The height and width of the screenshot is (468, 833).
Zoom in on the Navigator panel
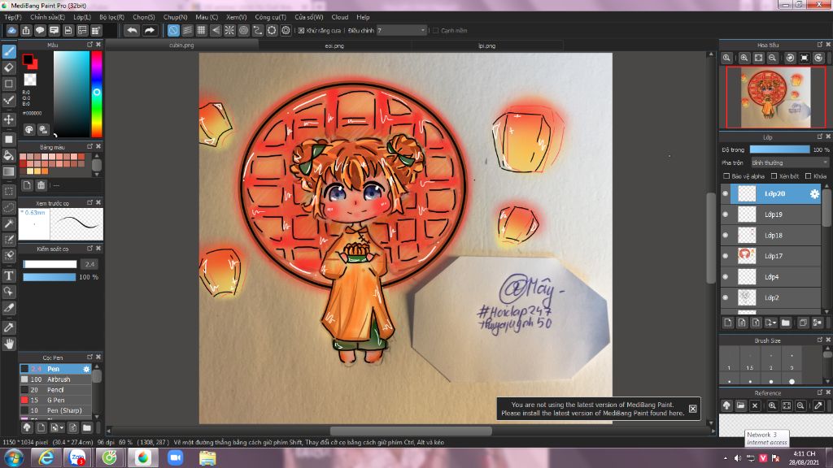pyautogui.click(x=744, y=58)
